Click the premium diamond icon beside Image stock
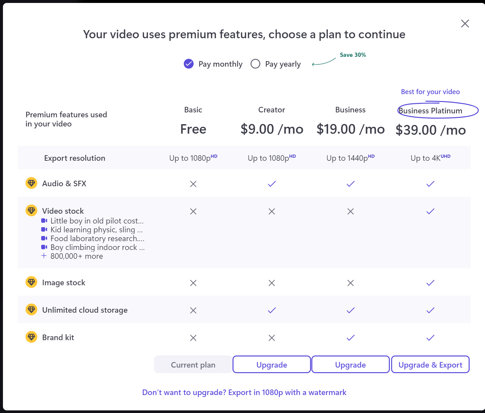 (x=31, y=282)
